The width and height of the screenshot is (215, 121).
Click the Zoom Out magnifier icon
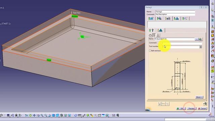coord(46,116)
